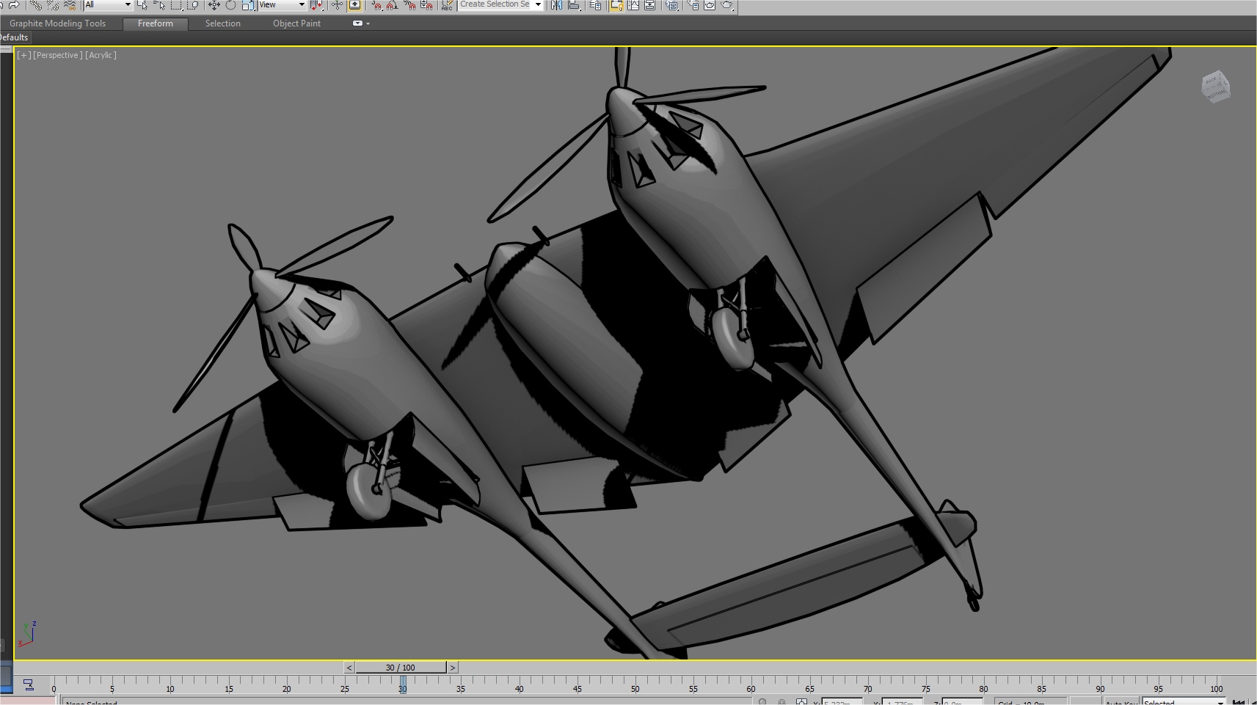
Task: Click the Perspective viewport label
Action: 57,55
